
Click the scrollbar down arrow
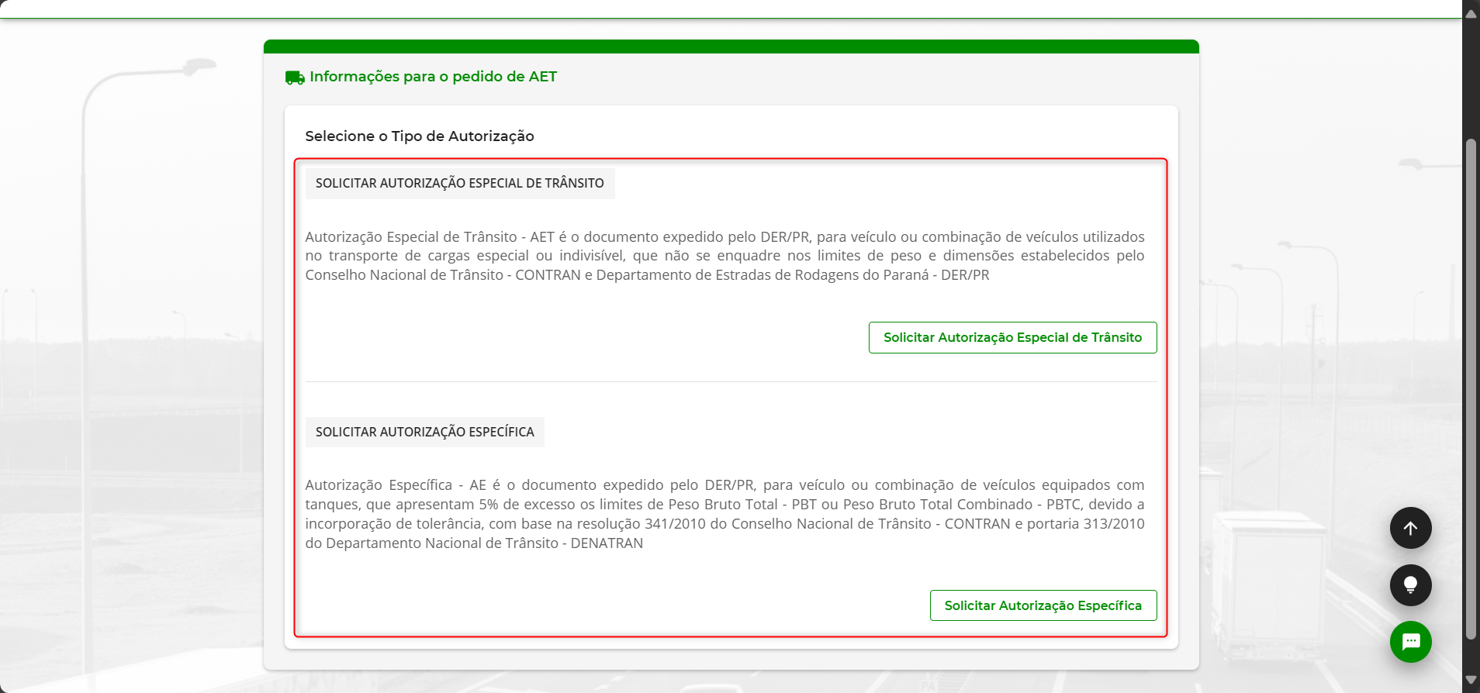click(1471, 680)
